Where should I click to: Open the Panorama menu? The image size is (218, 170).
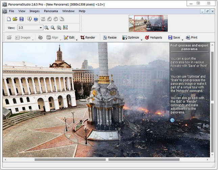[51, 11]
